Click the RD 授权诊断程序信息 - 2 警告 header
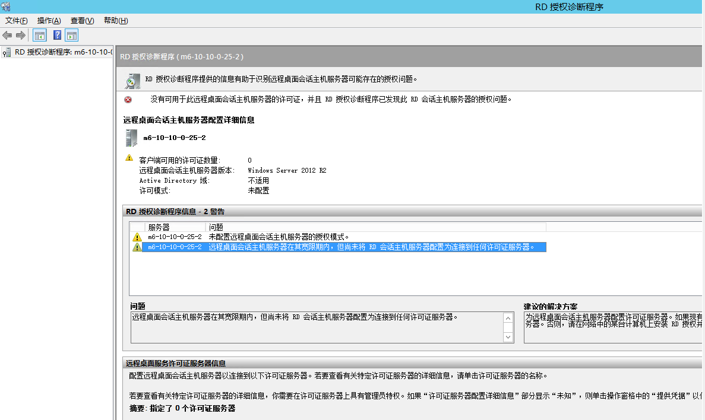 click(x=175, y=212)
